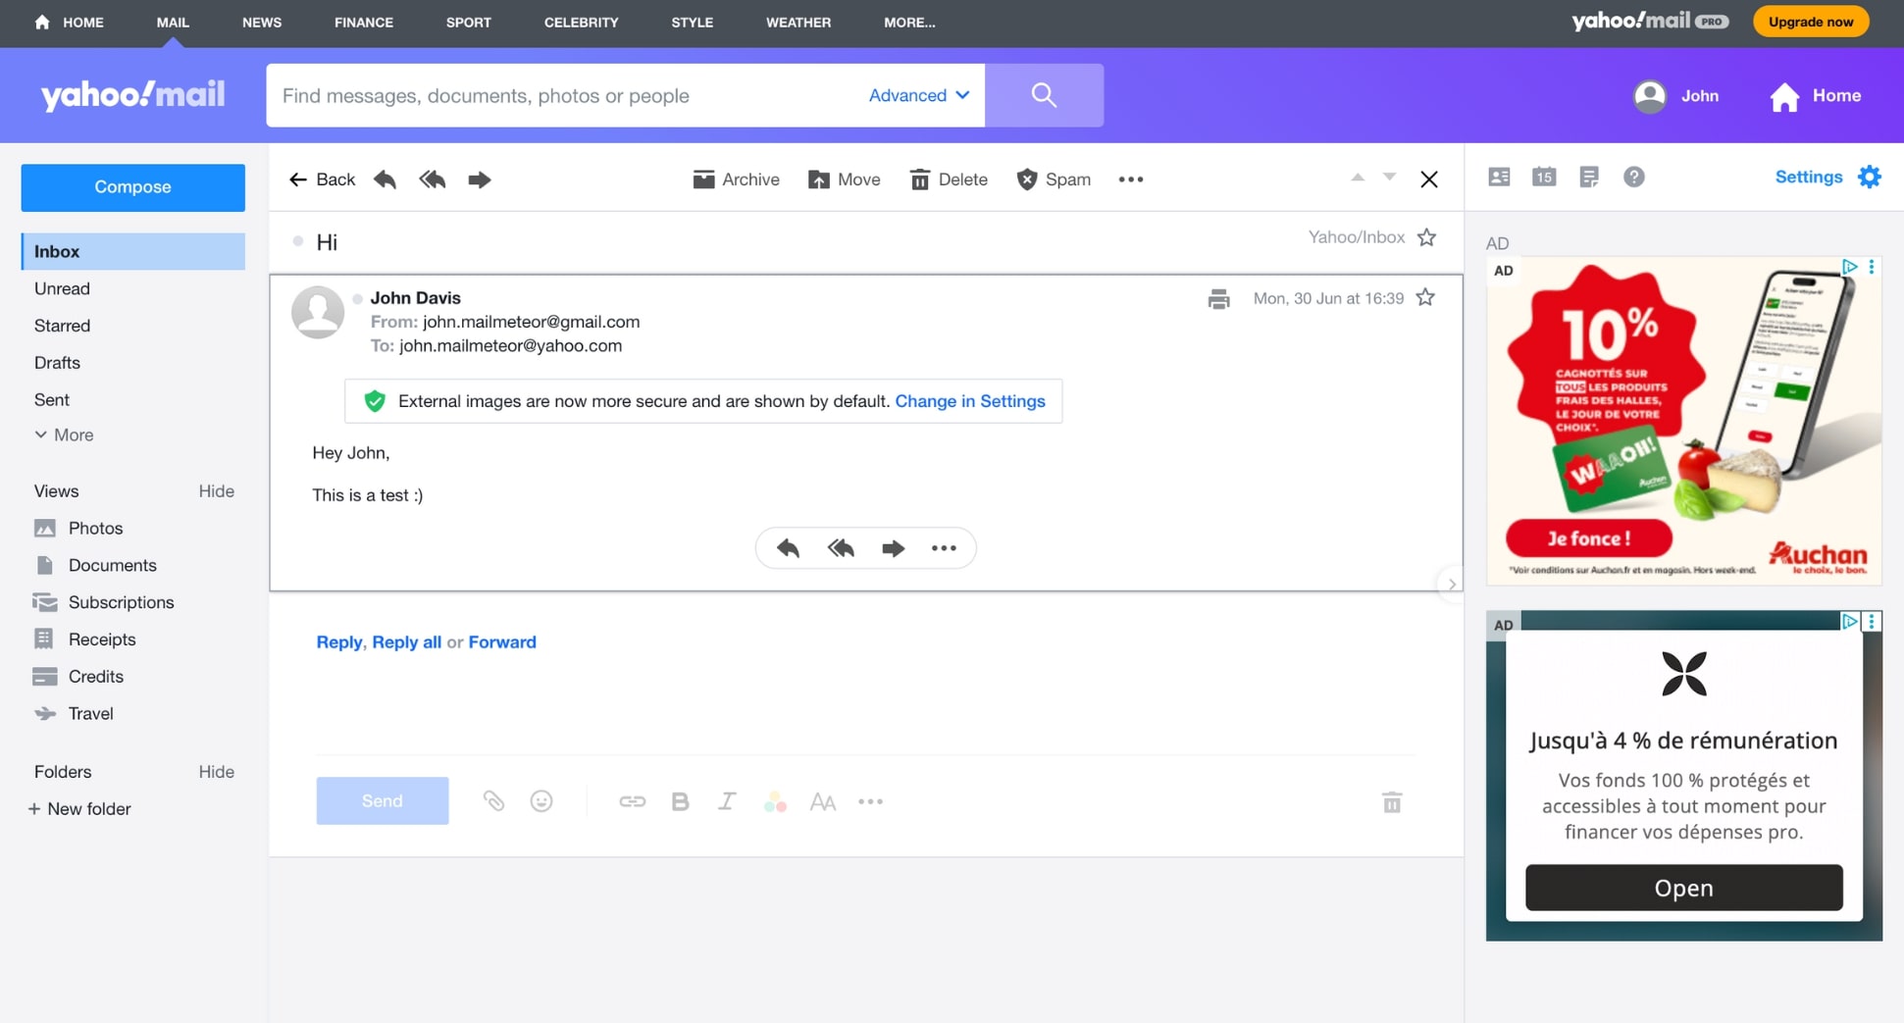Open the Finance section in top navigation
Screen dimensions: 1904x1023
click(363, 22)
